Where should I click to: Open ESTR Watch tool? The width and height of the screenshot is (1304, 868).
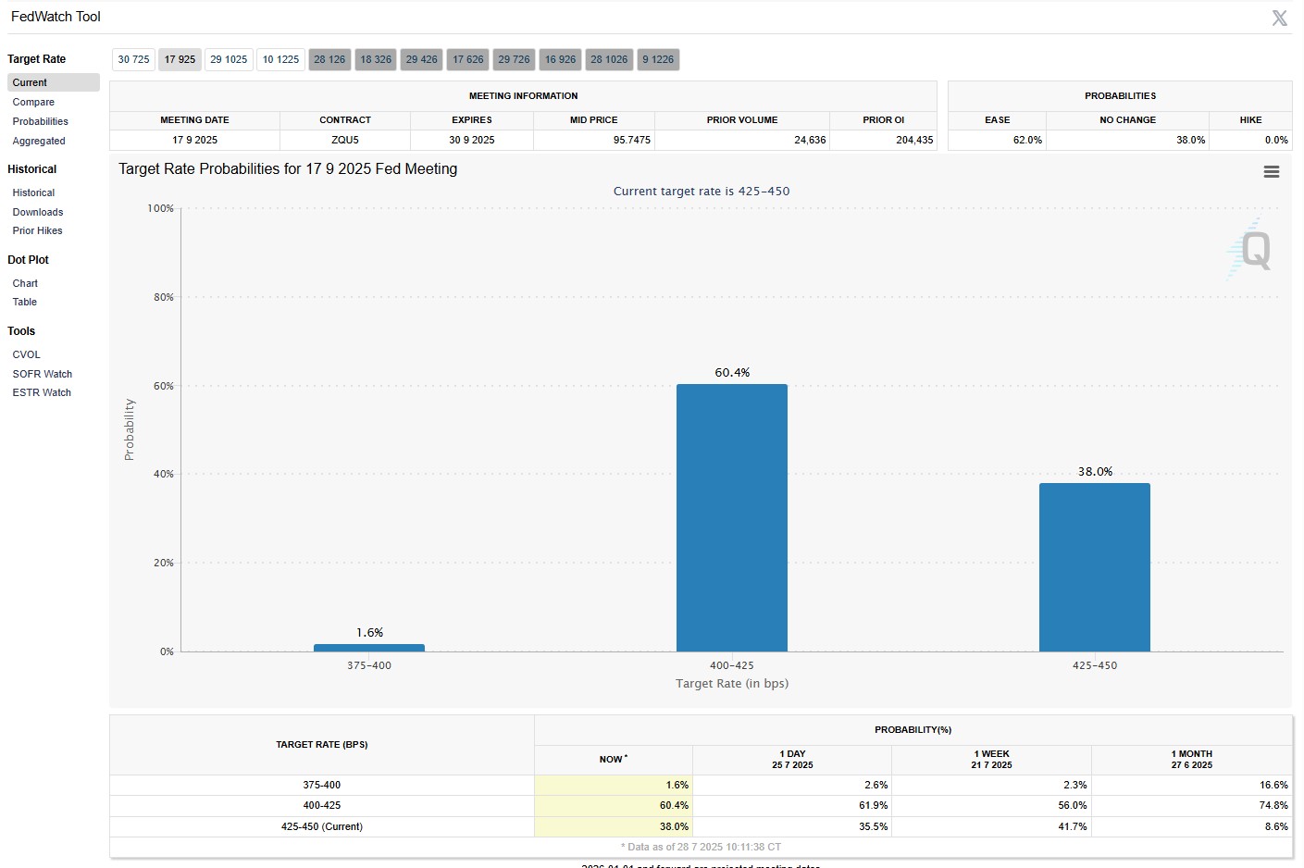(x=42, y=392)
